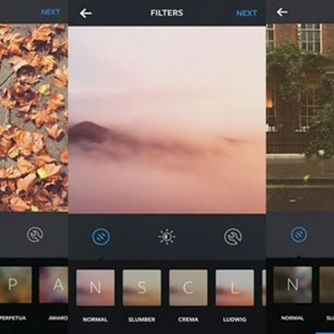Click the CREMA label text
334x334 pixels.
(188, 319)
